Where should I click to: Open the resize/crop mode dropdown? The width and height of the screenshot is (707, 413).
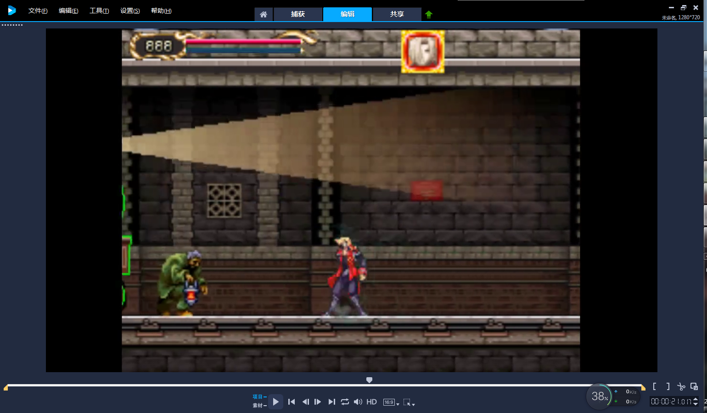click(409, 402)
